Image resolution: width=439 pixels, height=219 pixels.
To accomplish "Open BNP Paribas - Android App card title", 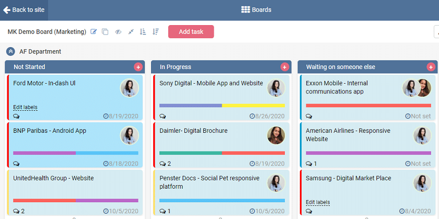I will (x=50, y=131).
